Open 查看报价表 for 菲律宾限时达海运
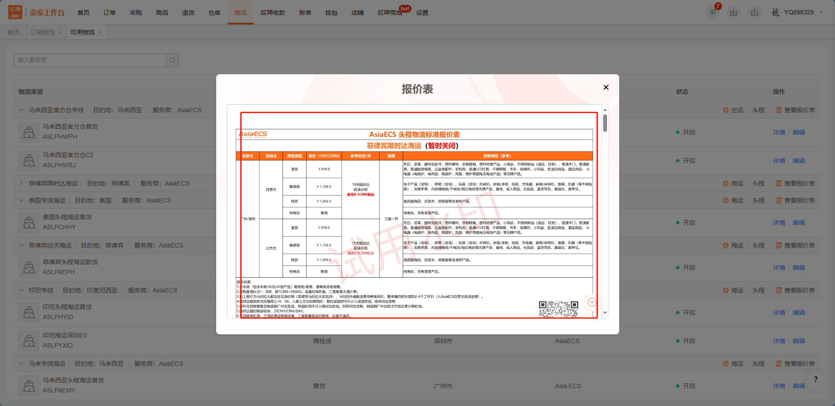835x406 pixels. pos(796,183)
